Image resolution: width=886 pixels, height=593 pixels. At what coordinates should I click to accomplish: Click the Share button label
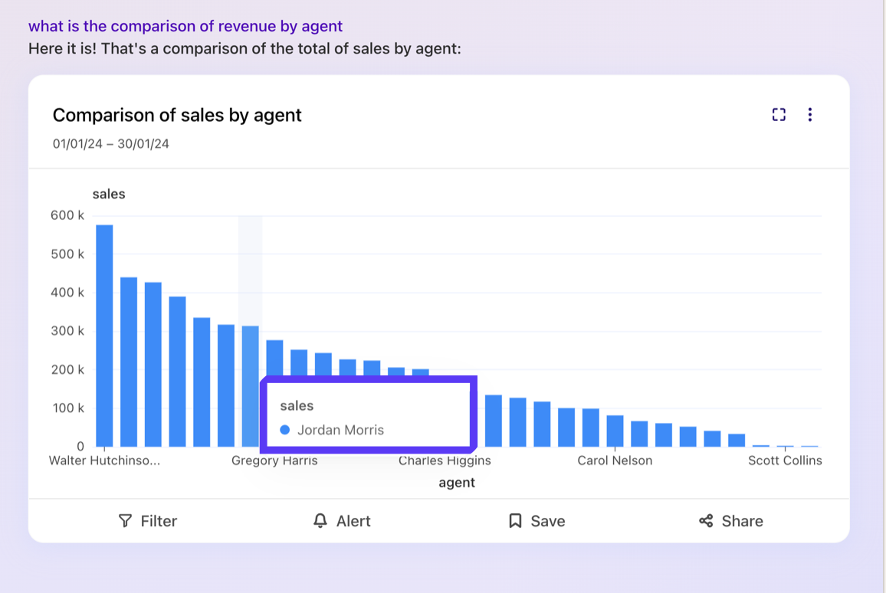click(740, 521)
